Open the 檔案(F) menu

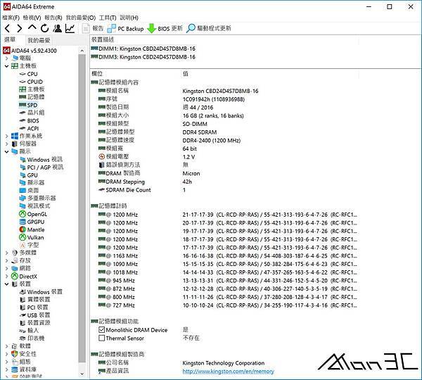click(x=11, y=18)
